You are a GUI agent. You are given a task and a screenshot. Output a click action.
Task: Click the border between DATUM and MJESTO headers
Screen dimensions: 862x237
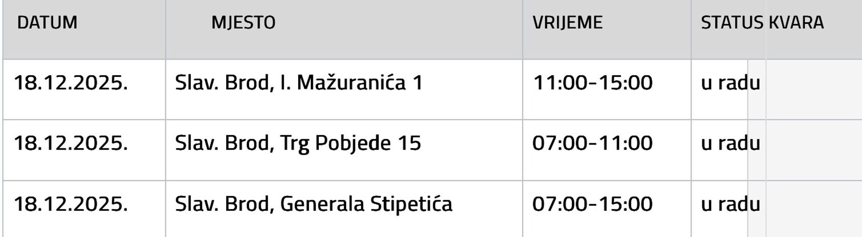point(166,29)
